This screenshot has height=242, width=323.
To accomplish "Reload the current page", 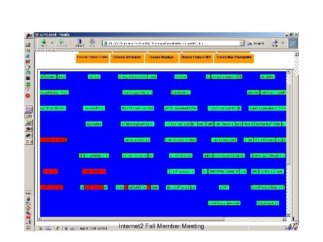I will (79, 43).
